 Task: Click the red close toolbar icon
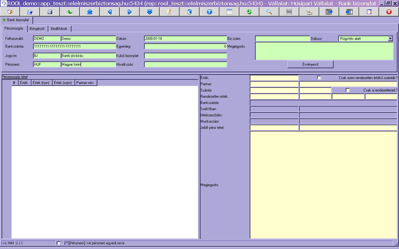389,12
